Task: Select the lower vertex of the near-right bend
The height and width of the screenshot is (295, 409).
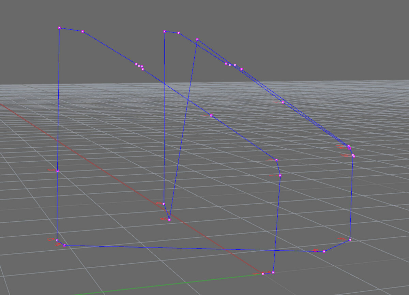Action: coord(280,175)
